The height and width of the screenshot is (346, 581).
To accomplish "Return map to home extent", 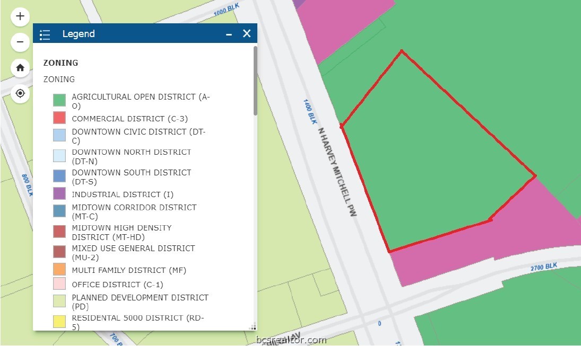I will click(x=20, y=68).
